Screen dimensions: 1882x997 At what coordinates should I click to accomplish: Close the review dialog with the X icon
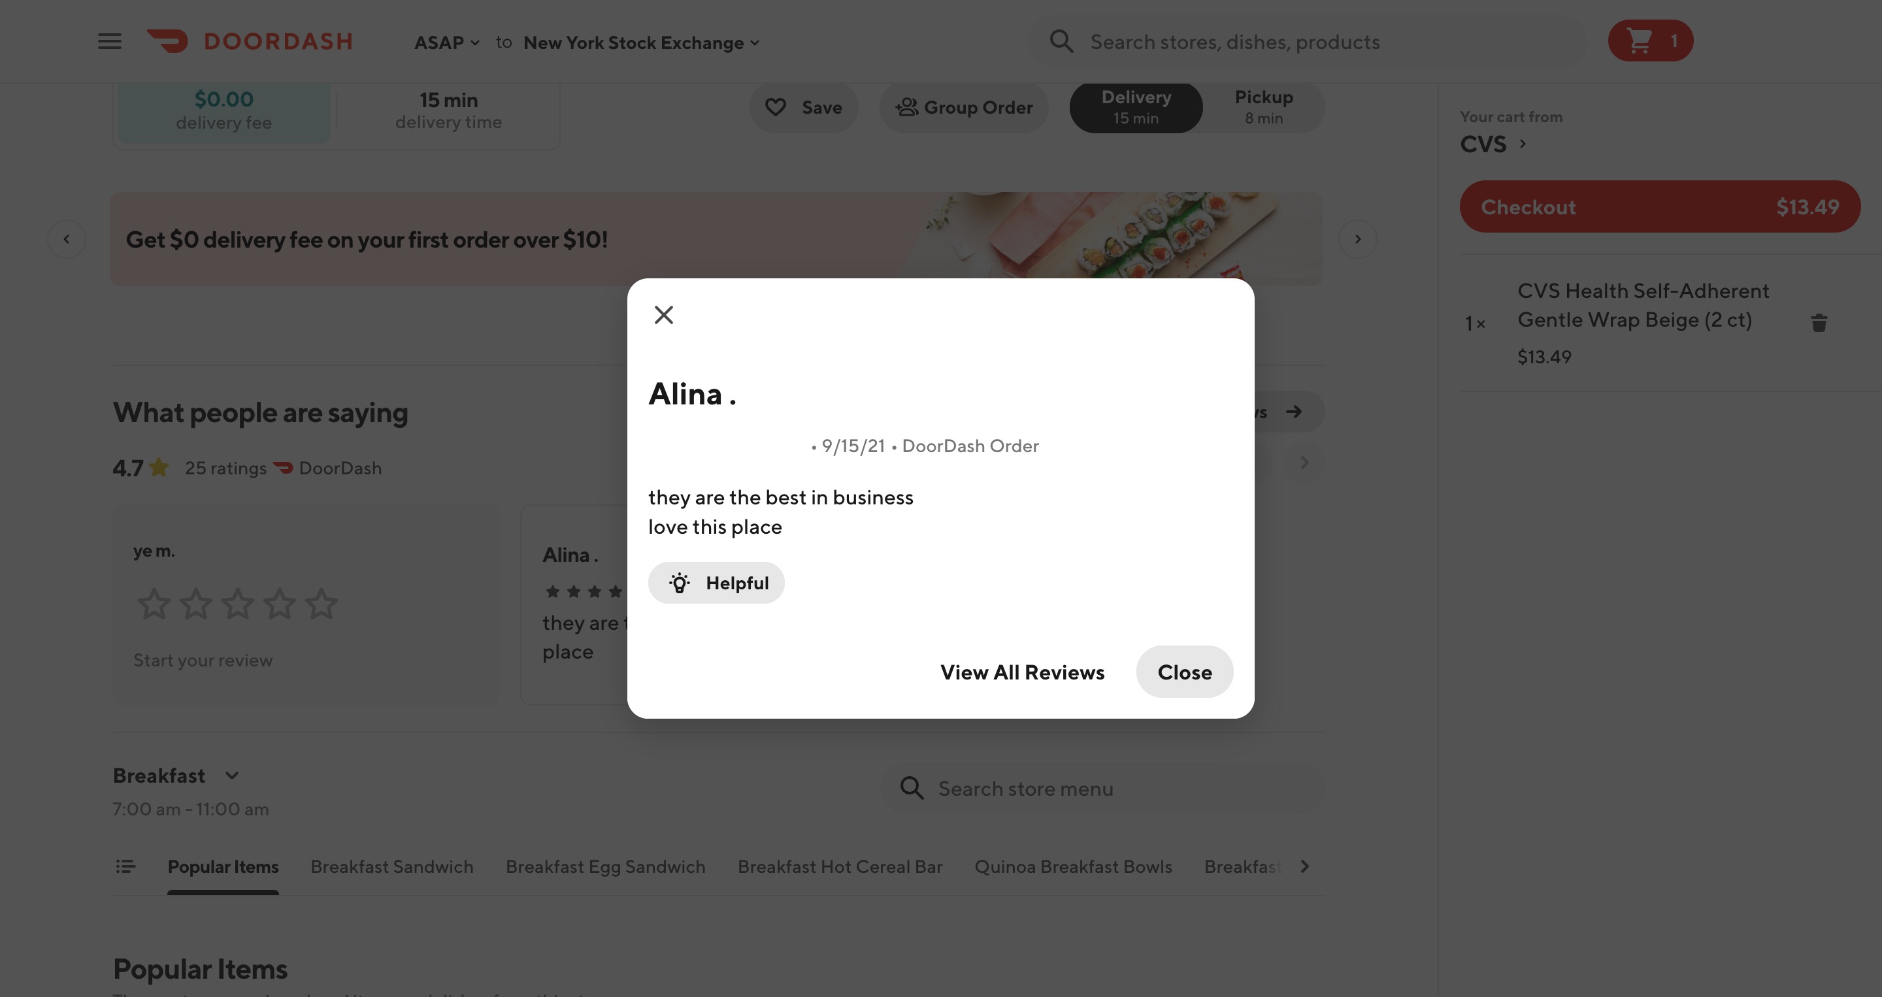tap(663, 315)
